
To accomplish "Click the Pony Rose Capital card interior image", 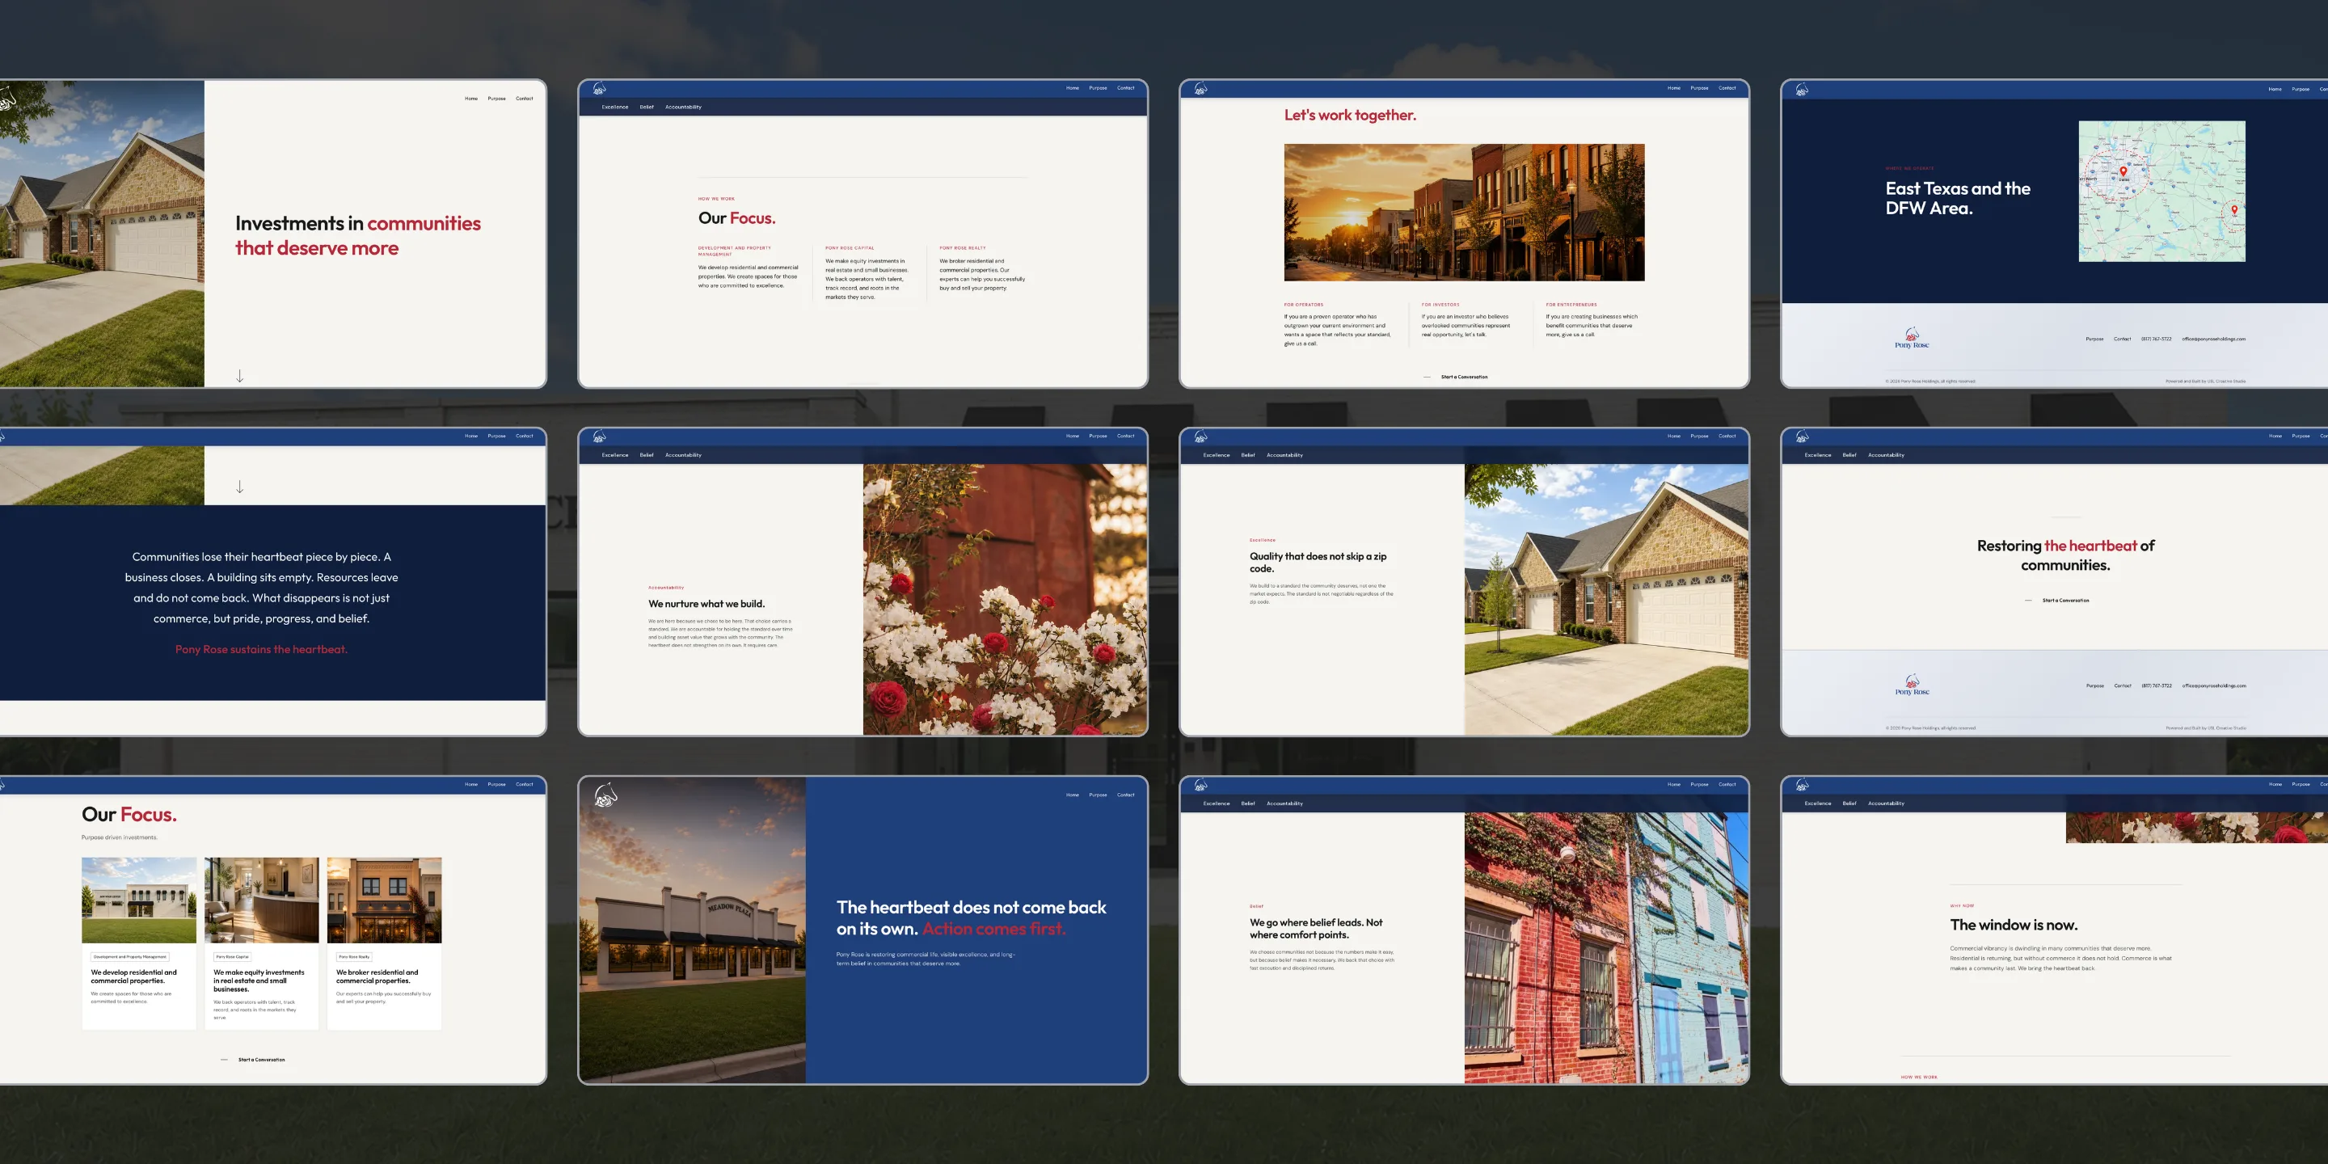I will (261, 900).
